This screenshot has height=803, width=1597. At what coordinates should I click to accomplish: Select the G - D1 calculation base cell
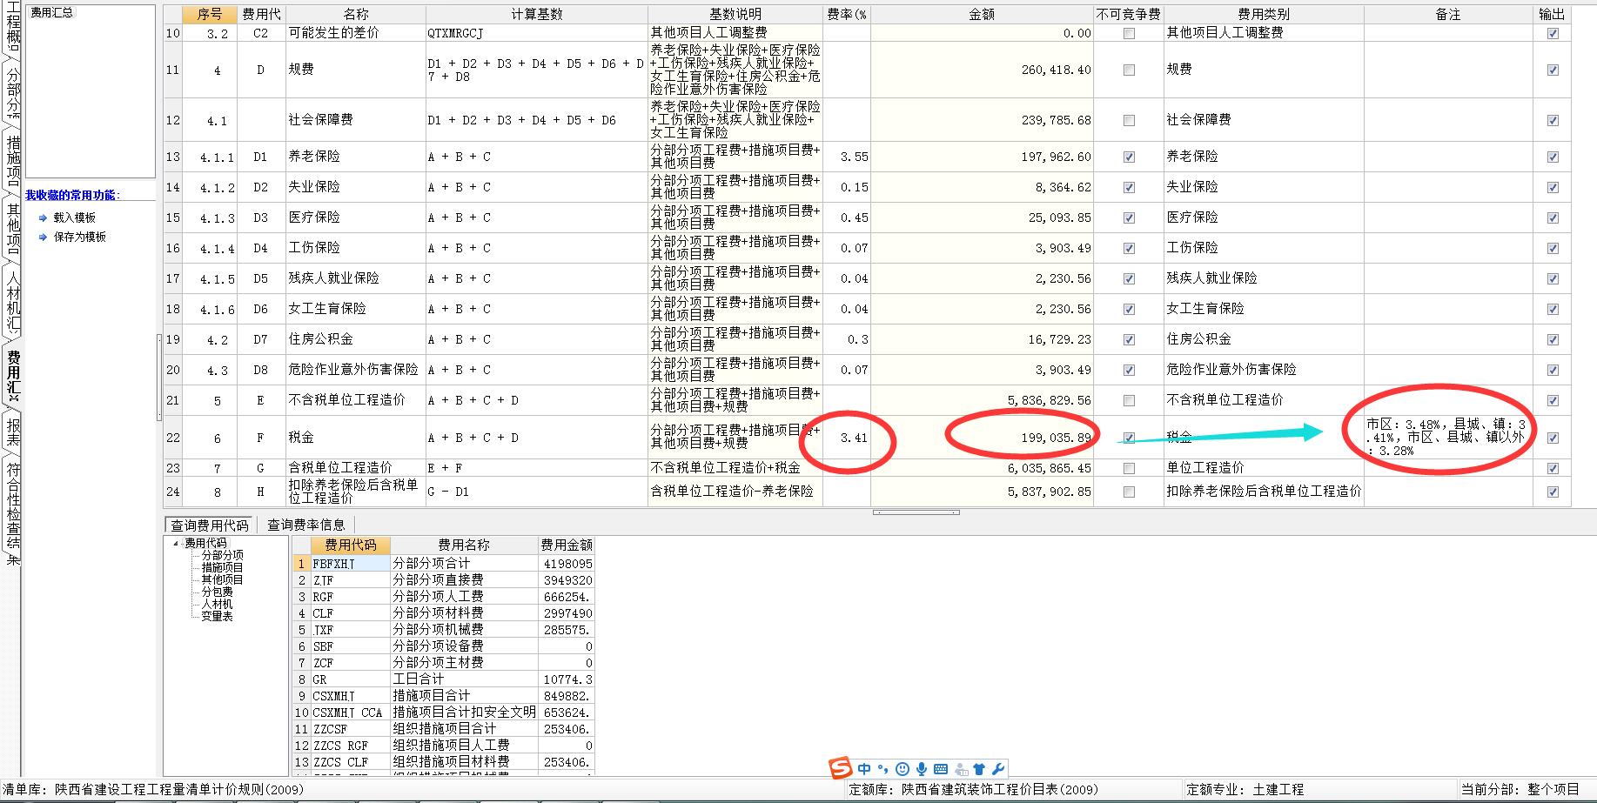point(536,492)
